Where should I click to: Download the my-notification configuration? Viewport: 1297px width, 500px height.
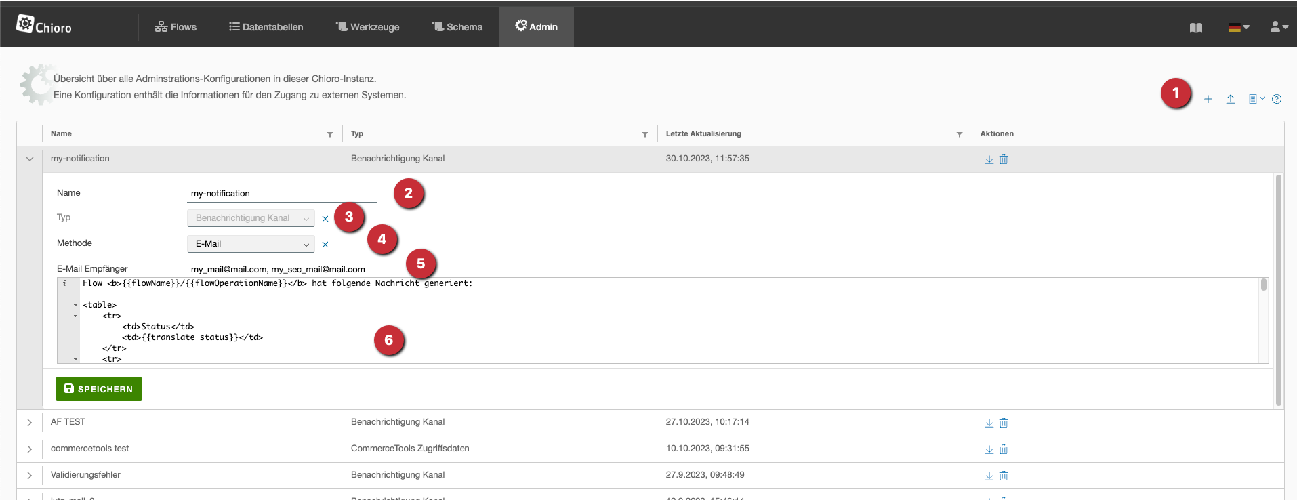[x=989, y=159]
